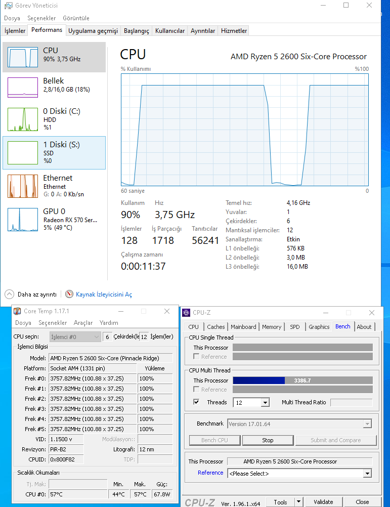Image resolution: width=390 pixels, height=507 pixels.
Task: Enable Multi Thread Reference checkbox
Action: 196,389
